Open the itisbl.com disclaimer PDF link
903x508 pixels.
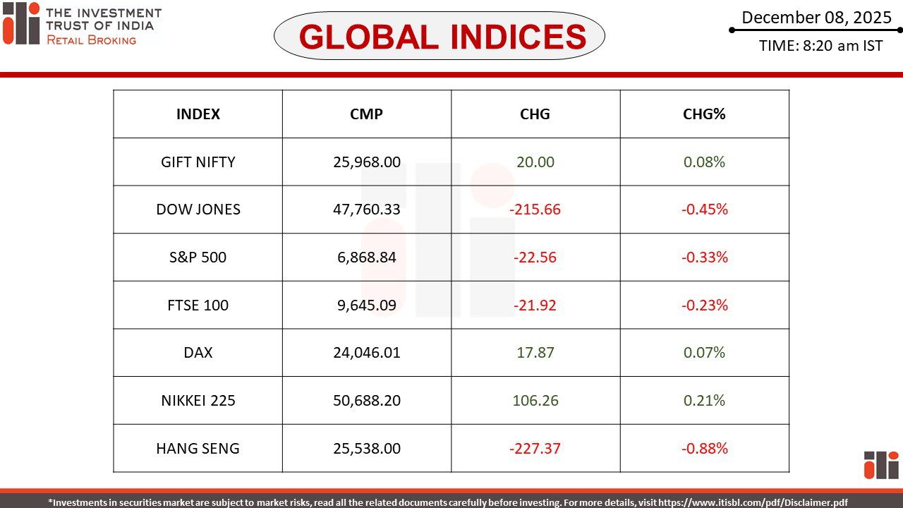[x=753, y=502]
